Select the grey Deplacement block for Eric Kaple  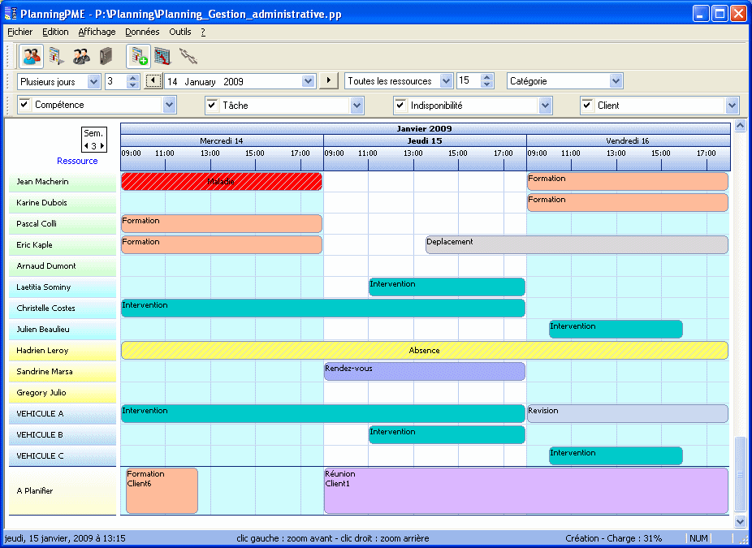point(577,244)
